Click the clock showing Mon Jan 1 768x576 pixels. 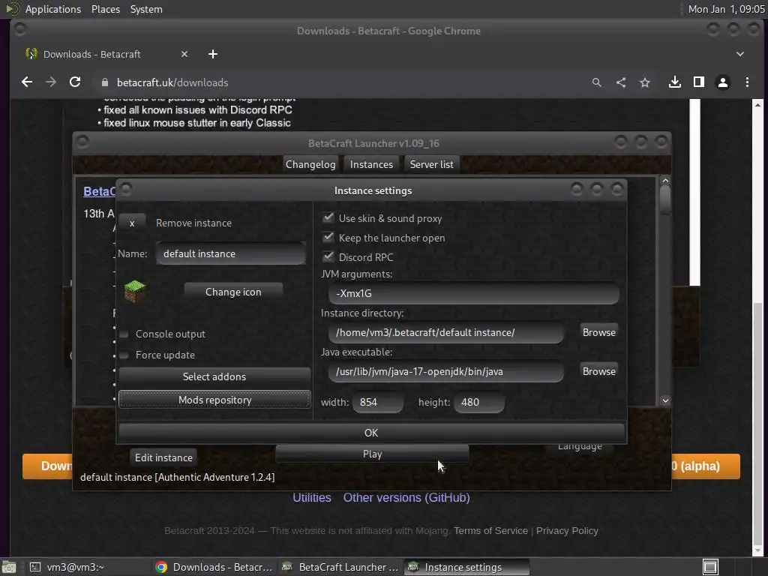coord(726,9)
